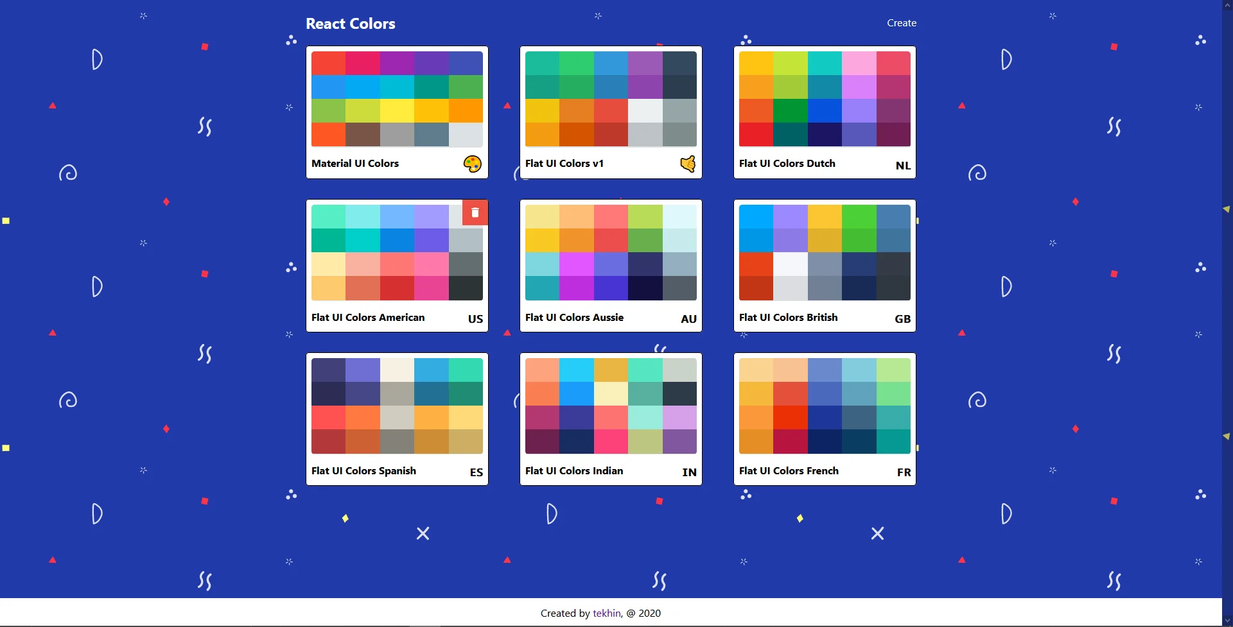Click the pale yellow swatch in American palette
Screen dimensions: 1233x627
click(x=328, y=264)
